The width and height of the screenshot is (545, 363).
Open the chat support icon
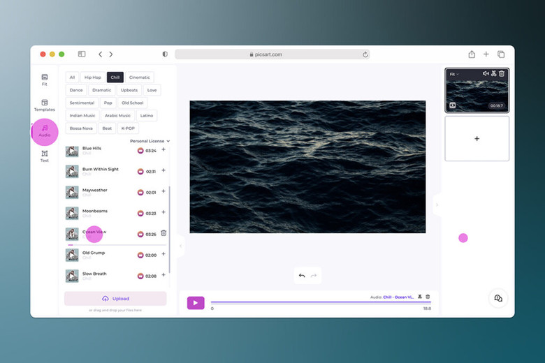coord(497,298)
